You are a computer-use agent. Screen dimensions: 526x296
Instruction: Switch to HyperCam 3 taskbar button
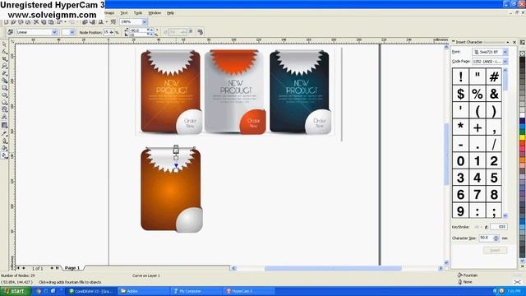[249, 291]
